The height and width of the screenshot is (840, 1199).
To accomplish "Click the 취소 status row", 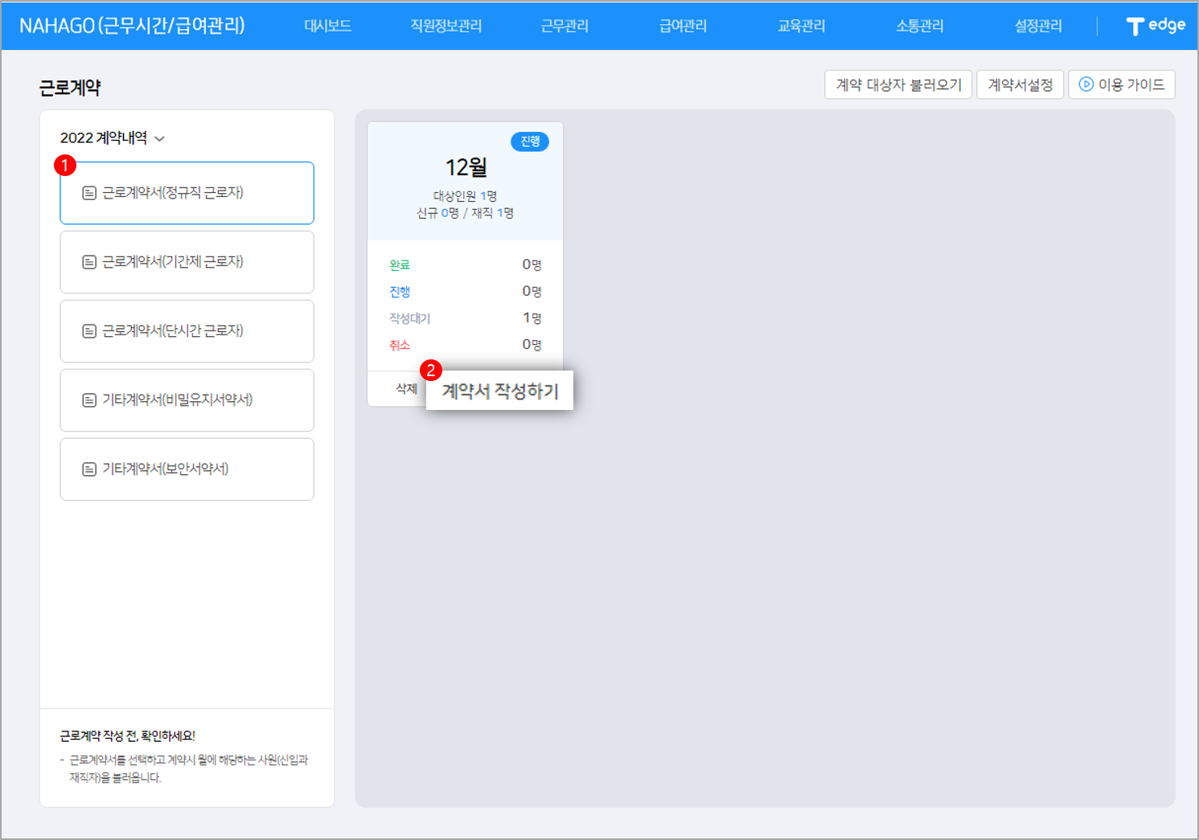I will pos(466,345).
